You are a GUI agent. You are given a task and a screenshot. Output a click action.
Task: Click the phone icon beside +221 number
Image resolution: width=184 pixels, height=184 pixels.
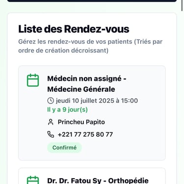coord(51,134)
